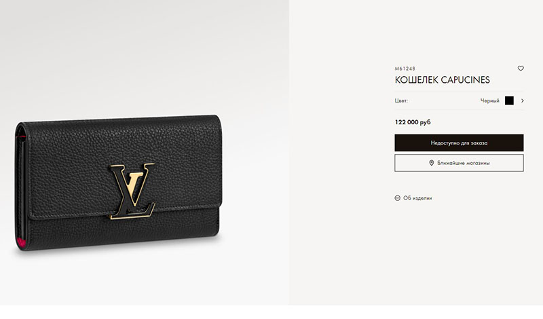Collapse the Об изделии section
This screenshot has height=319, width=543.
pyautogui.click(x=413, y=198)
